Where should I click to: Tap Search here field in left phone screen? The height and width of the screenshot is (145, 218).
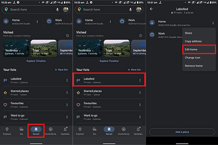click(x=36, y=9)
